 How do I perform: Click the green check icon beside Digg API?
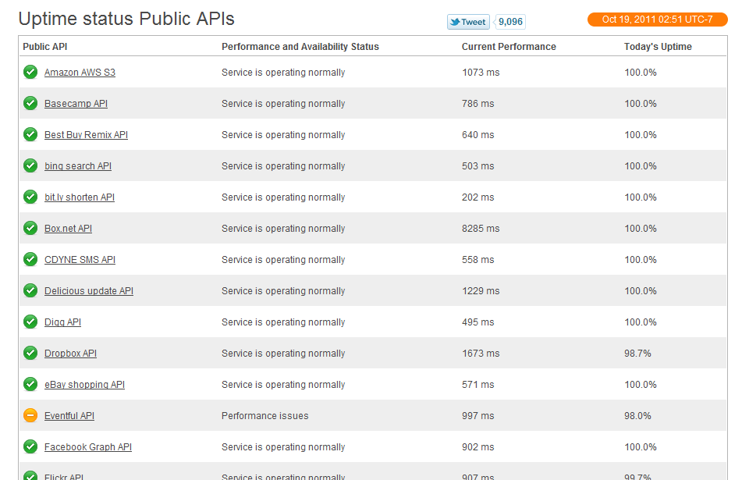point(30,322)
